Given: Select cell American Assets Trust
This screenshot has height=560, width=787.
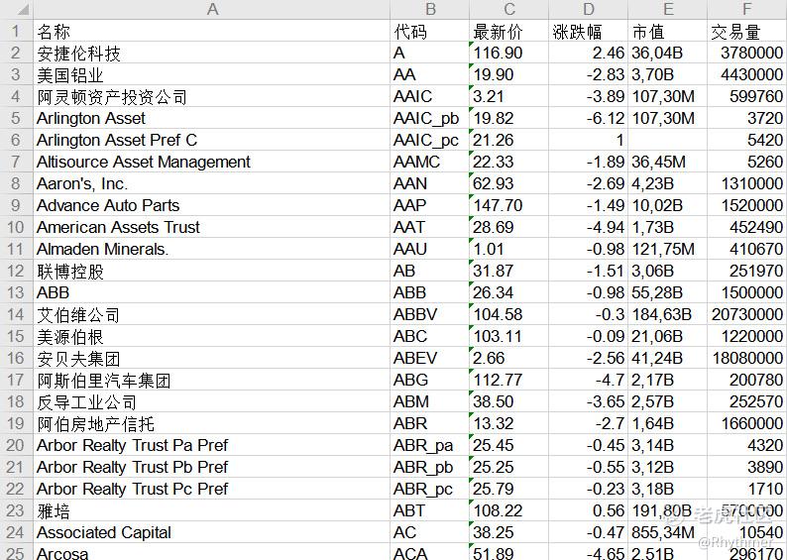Looking at the screenshot, I should 211,227.
